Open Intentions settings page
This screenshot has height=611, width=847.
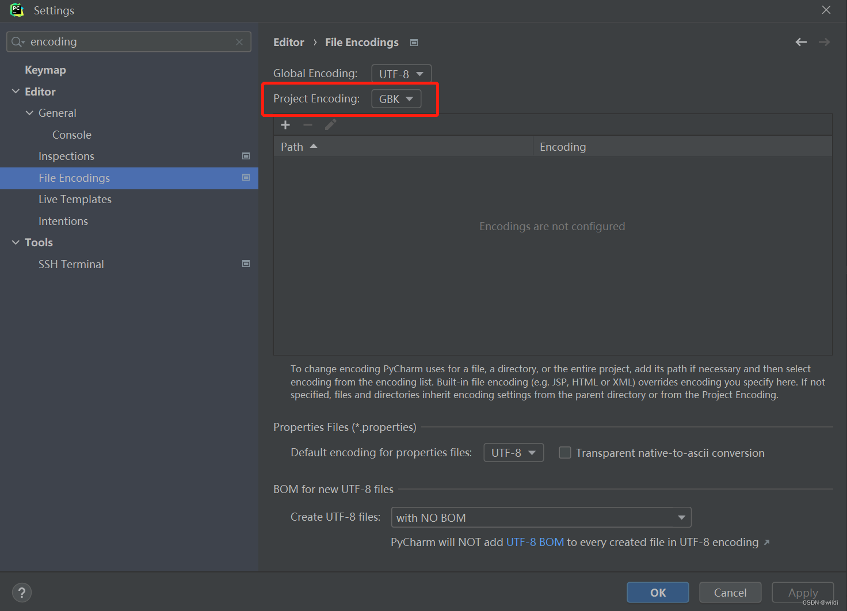point(63,221)
